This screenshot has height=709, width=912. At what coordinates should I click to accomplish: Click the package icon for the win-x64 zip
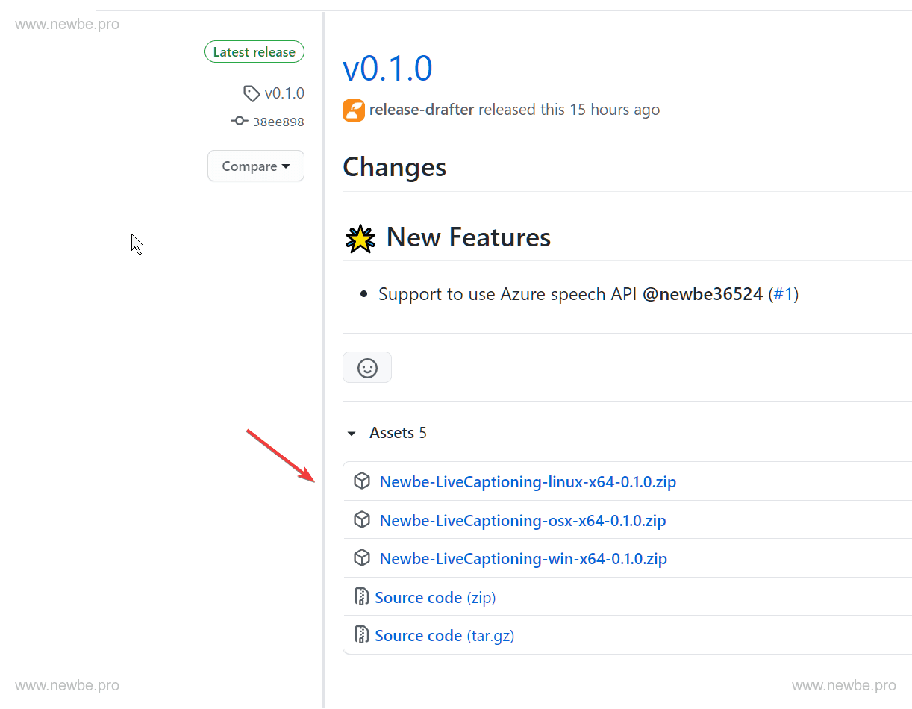(362, 558)
